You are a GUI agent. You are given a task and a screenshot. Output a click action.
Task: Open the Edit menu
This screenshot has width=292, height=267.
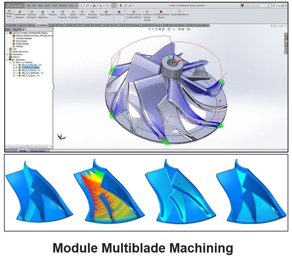[34, 5]
